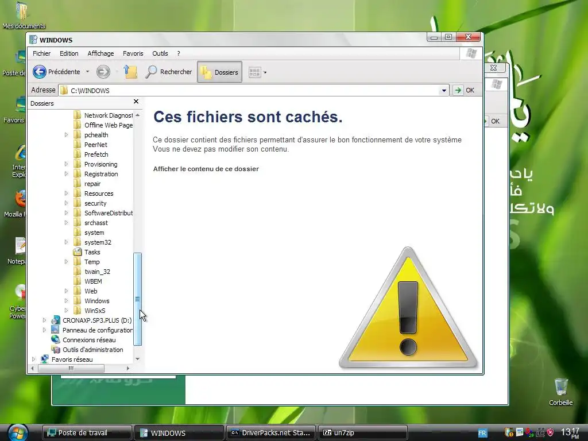Open the Fichier menu
Viewport: 588px width, 441px height.
(x=41, y=53)
